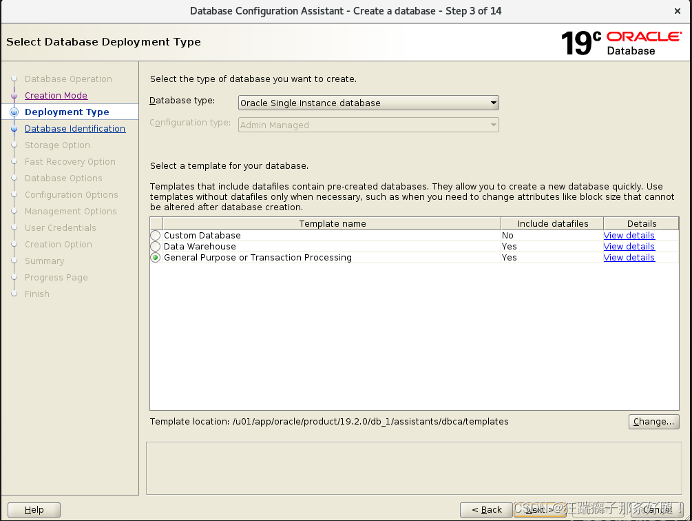Select General Purpose or Transaction Processing radio

click(x=156, y=258)
